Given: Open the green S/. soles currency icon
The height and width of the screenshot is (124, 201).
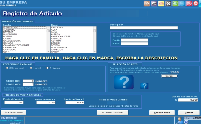Looking at the screenshot, I should (x=175, y=3).
